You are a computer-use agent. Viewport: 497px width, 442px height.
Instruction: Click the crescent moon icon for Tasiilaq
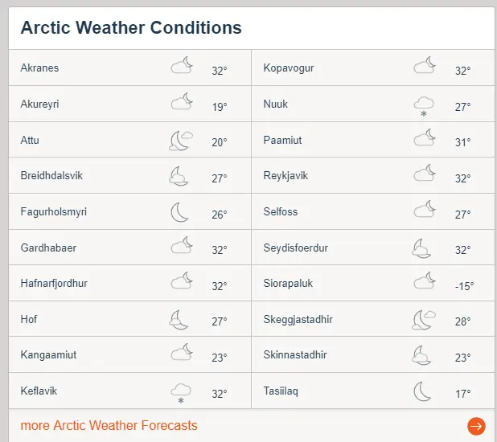[x=422, y=391]
